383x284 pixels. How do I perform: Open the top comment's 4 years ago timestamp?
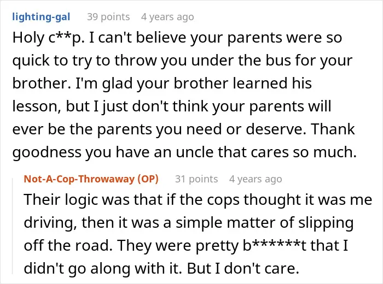(167, 17)
